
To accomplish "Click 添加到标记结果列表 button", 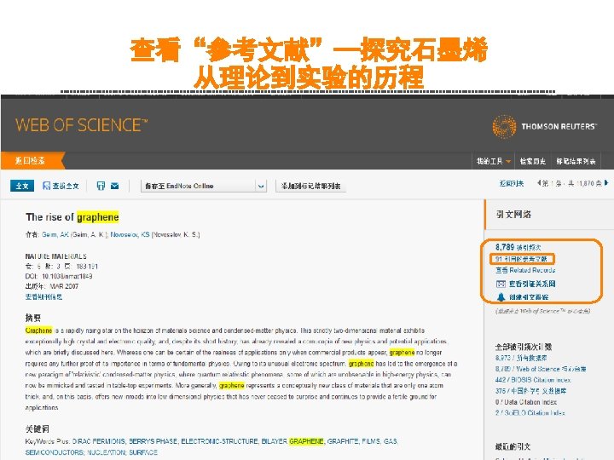I will [310, 186].
